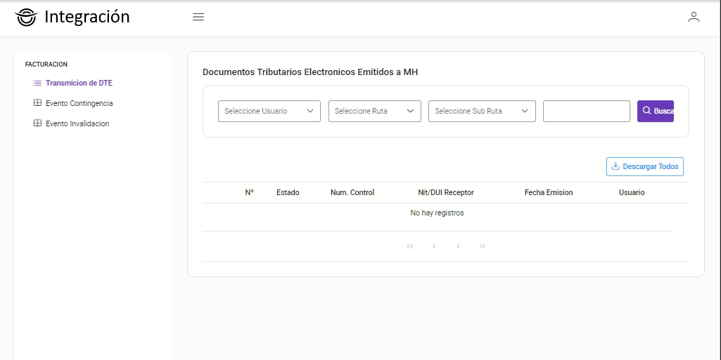This screenshot has width=721, height=360.
Task: Jump to last page of results
Action: click(x=483, y=246)
